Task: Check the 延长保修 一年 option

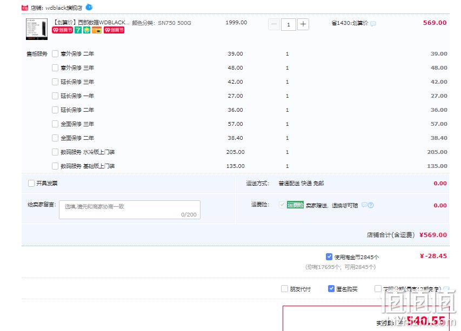Action: pyautogui.click(x=55, y=96)
